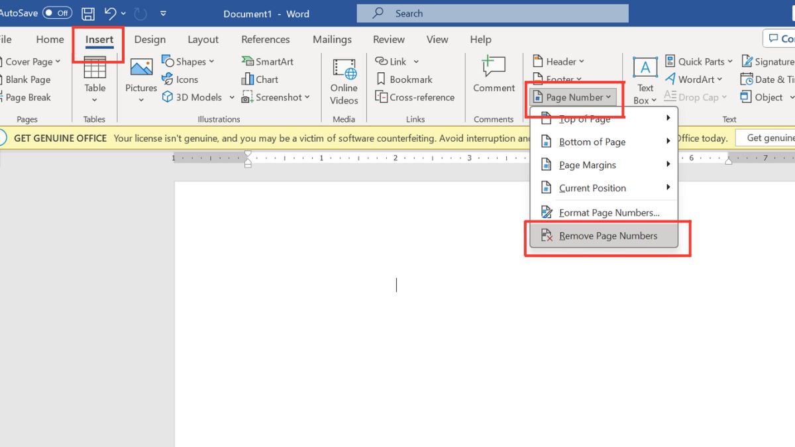Viewport: 795px width, 447px height.
Task: Expand the Header dropdown
Action: pyautogui.click(x=558, y=62)
